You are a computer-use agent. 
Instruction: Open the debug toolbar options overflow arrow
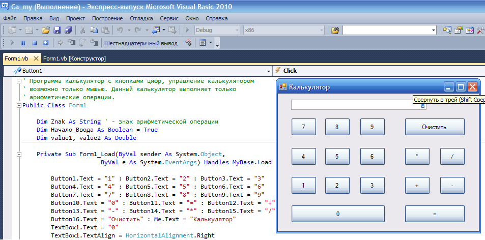217,45
